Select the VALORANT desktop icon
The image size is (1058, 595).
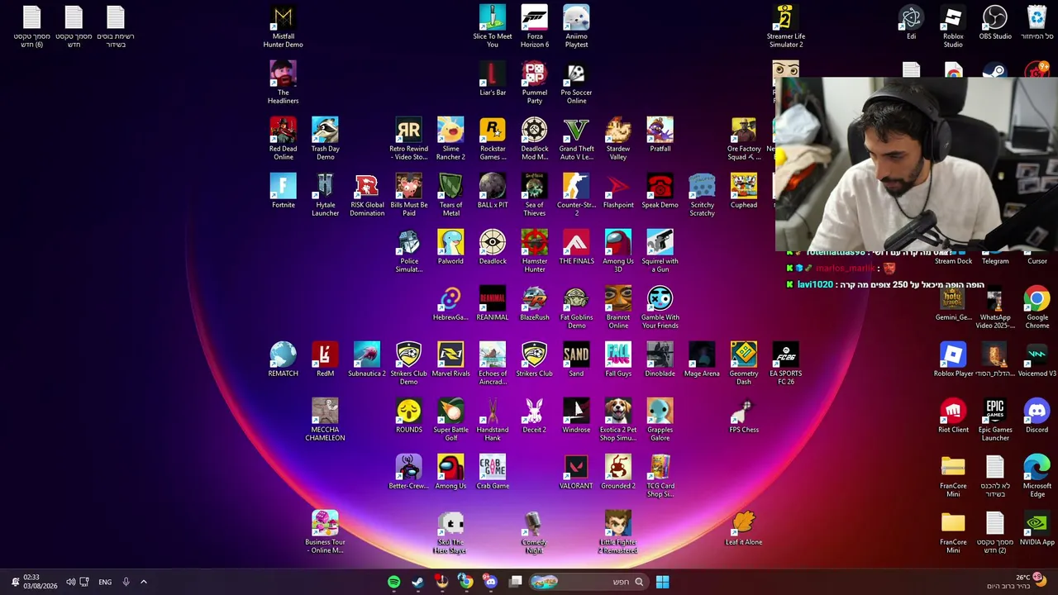[576, 472]
